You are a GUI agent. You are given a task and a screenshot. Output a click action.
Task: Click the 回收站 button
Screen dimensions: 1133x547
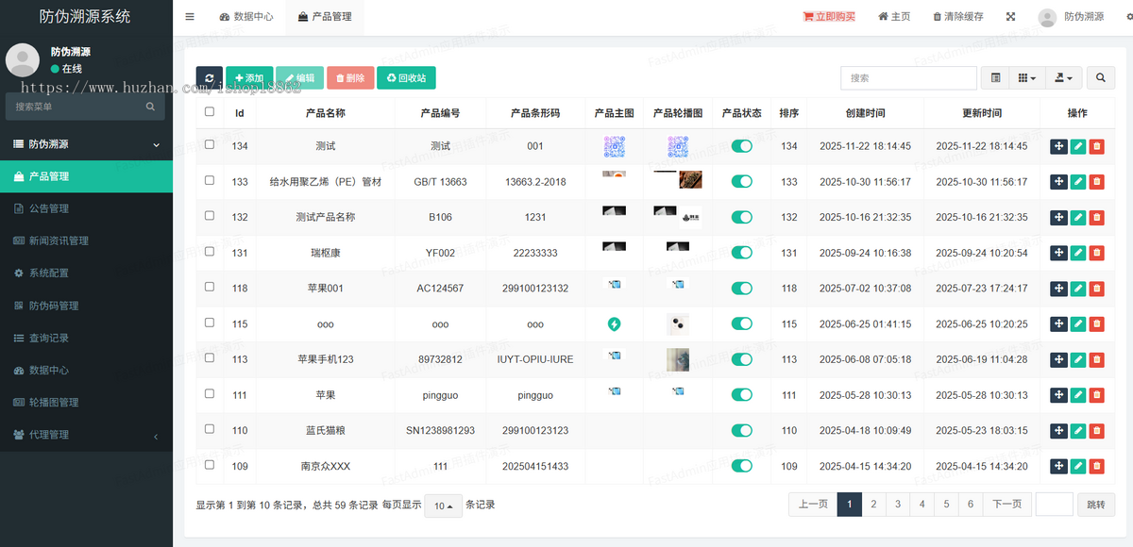[406, 77]
